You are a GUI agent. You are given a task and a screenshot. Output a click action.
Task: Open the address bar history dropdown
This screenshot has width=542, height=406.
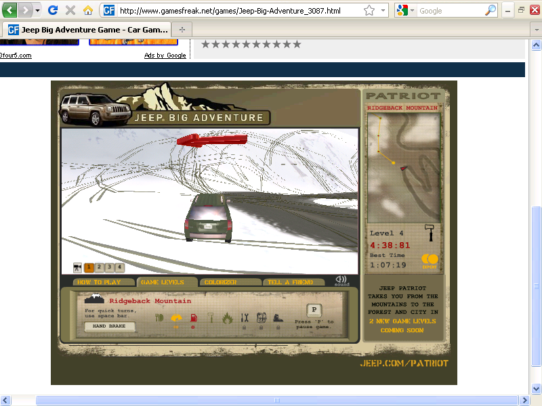[x=383, y=10]
